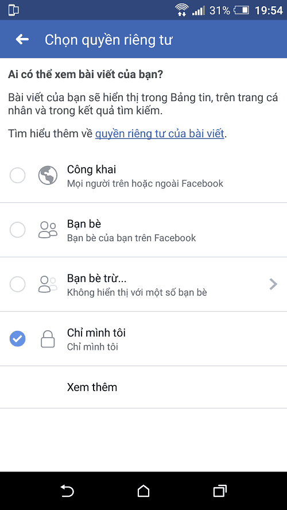Tap the Wi-Fi status icon
The width and height of the screenshot is (287, 510).
pyautogui.click(x=182, y=10)
